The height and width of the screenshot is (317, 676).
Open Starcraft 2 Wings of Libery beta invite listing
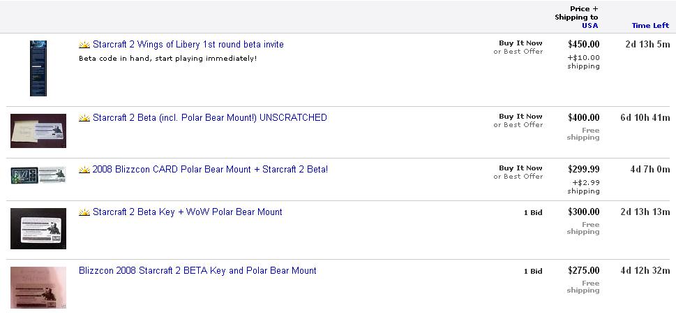pyautogui.click(x=188, y=45)
